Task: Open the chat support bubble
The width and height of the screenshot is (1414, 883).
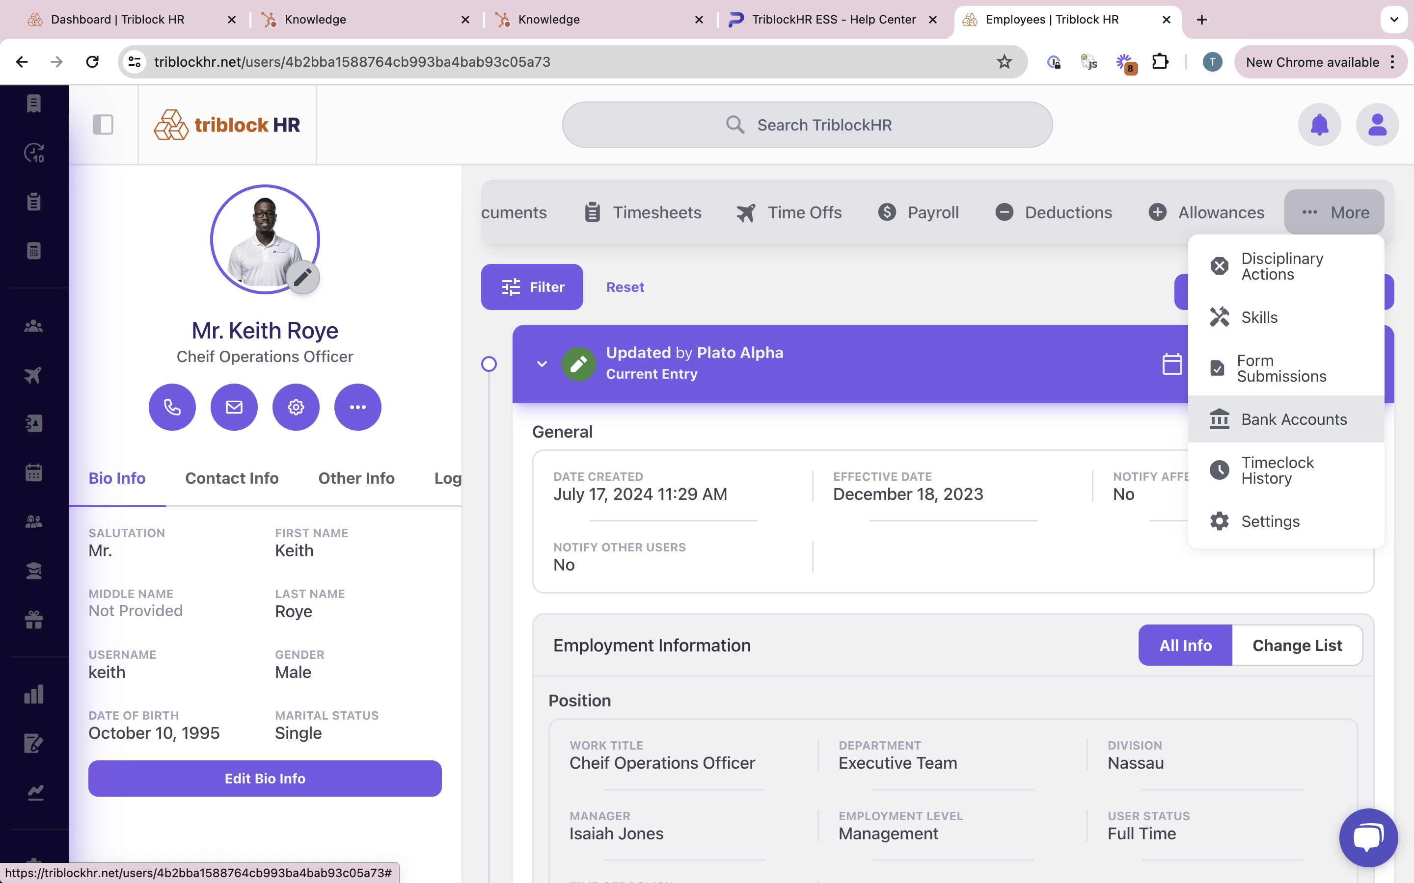Action: click(1368, 837)
